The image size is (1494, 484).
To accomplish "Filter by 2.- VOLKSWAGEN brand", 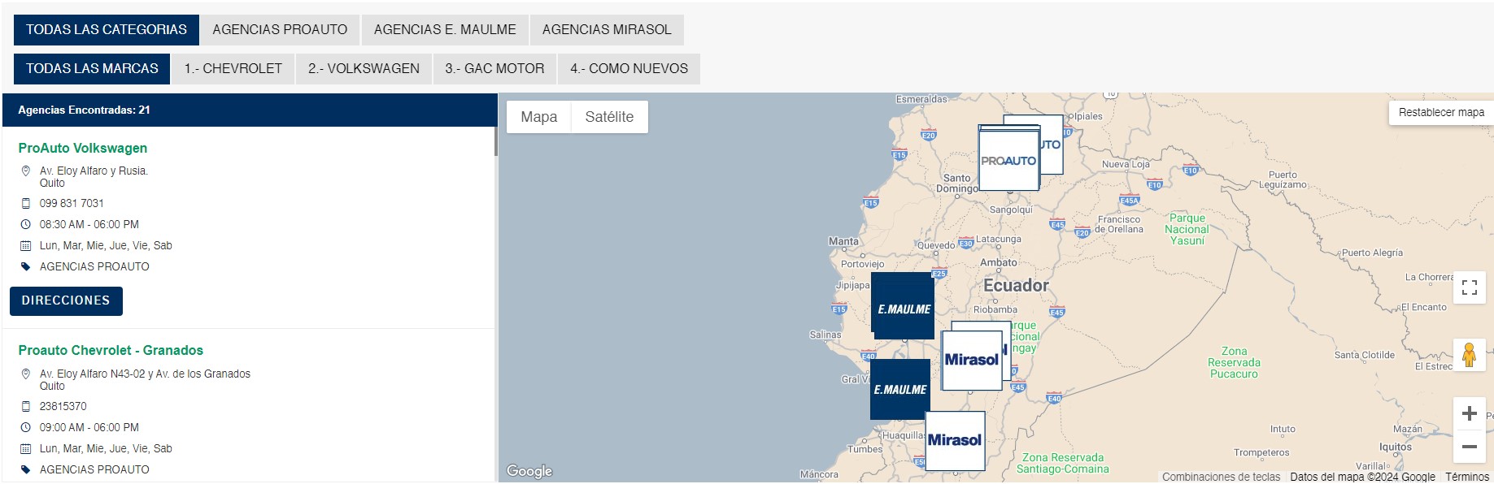I will [364, 69].
